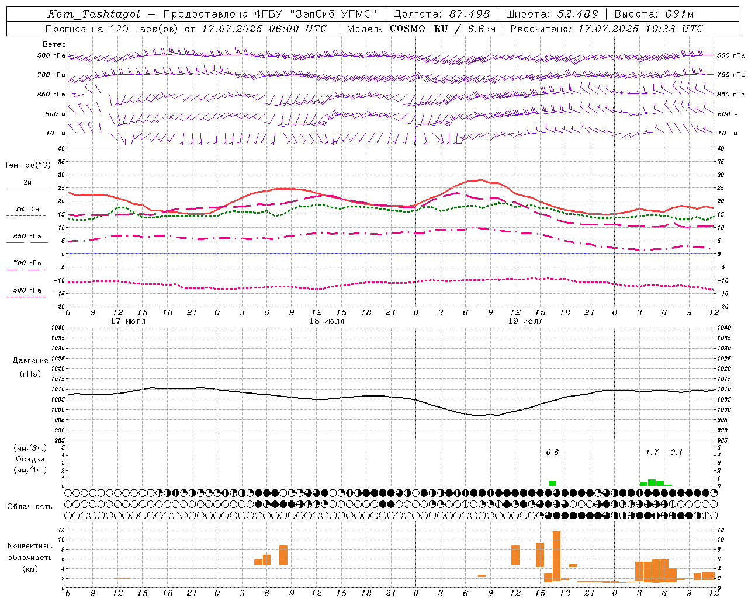Click the 'Давление' pressure label
This screenshot has height=598, width=748.
30,361
